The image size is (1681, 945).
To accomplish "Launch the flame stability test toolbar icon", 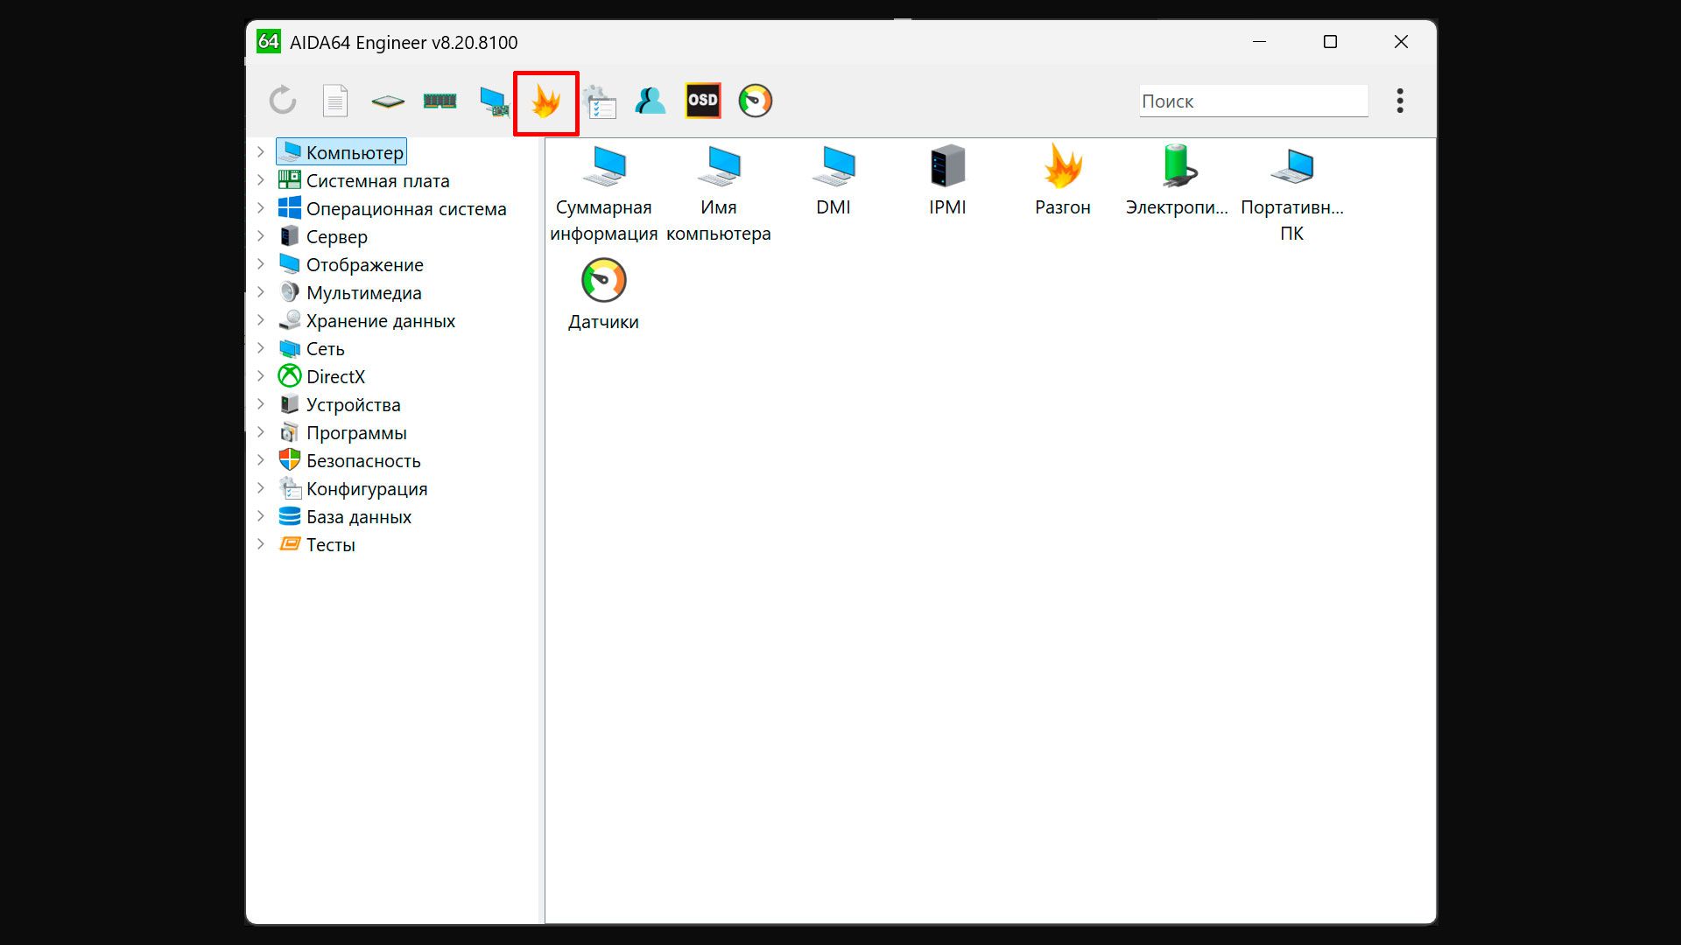I will [545, 101].
